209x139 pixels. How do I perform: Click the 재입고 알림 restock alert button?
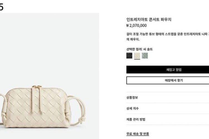168,69
